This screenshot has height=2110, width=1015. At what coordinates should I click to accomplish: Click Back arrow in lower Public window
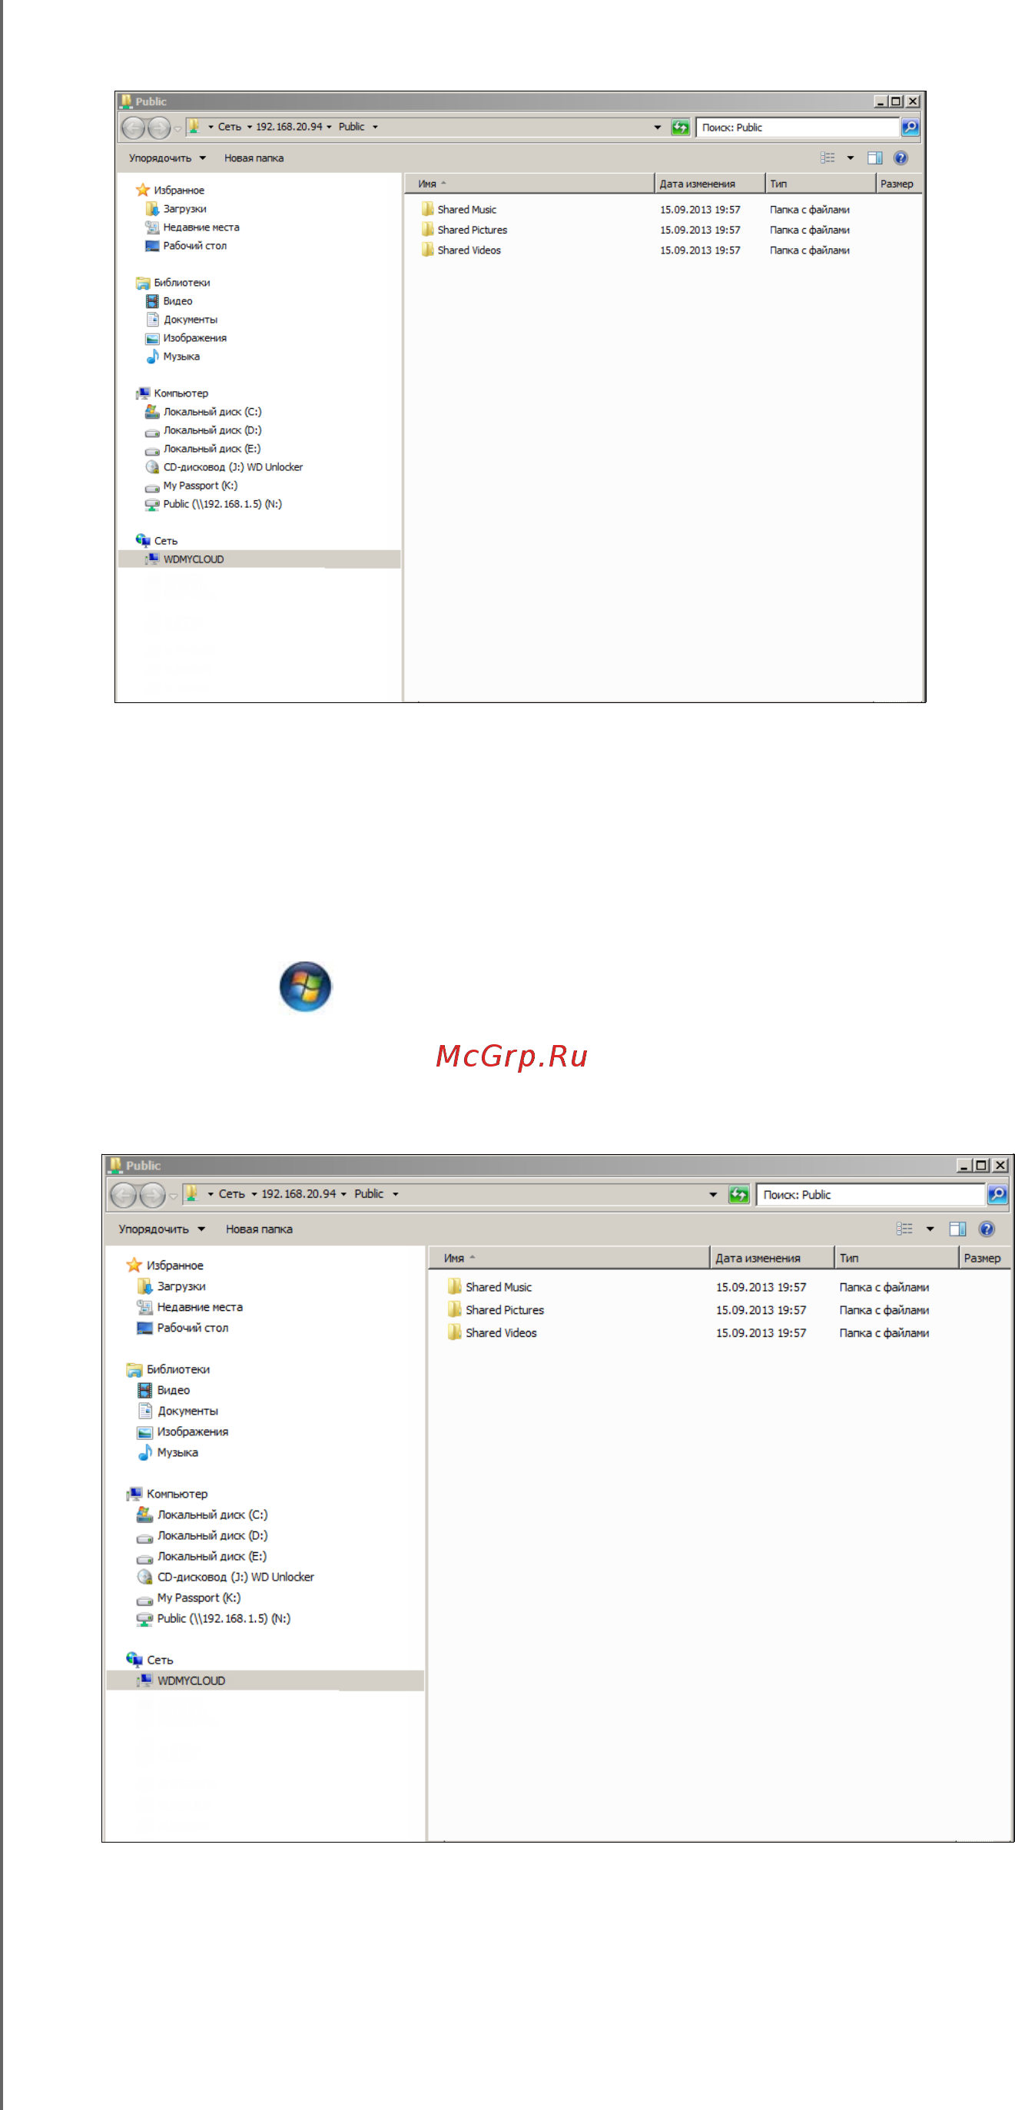(x=123, y=1195)
